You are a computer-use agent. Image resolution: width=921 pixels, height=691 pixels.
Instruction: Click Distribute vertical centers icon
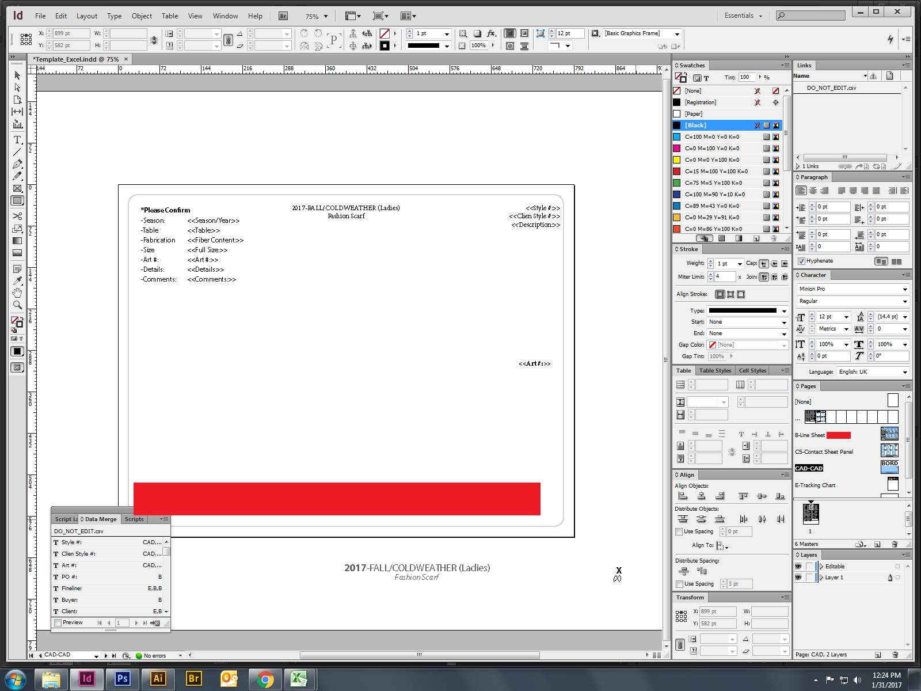(701, 519)
